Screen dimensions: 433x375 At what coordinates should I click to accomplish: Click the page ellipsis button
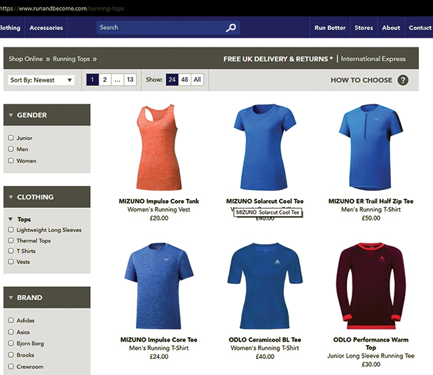coord(117,80)
